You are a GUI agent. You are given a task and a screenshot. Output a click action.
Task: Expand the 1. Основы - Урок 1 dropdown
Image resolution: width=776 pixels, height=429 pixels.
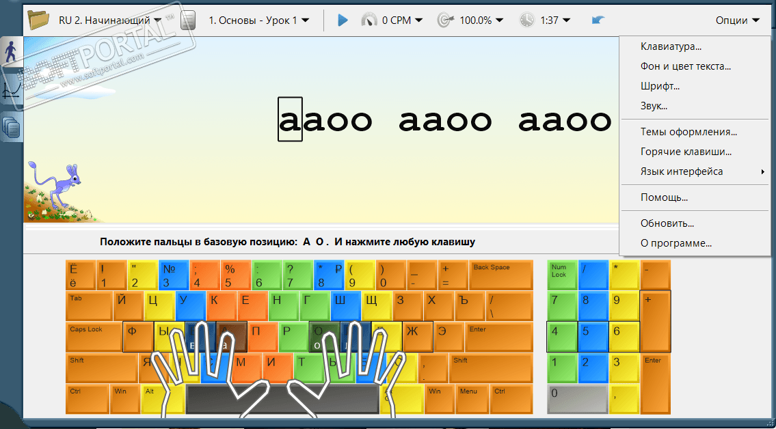point(259,20)
